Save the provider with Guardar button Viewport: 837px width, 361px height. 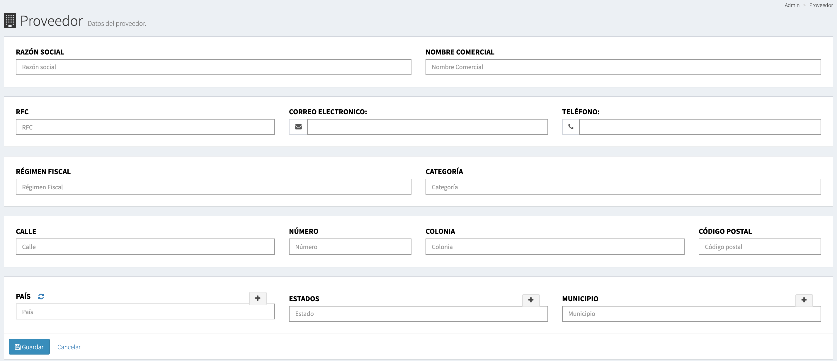pos(29,347)
